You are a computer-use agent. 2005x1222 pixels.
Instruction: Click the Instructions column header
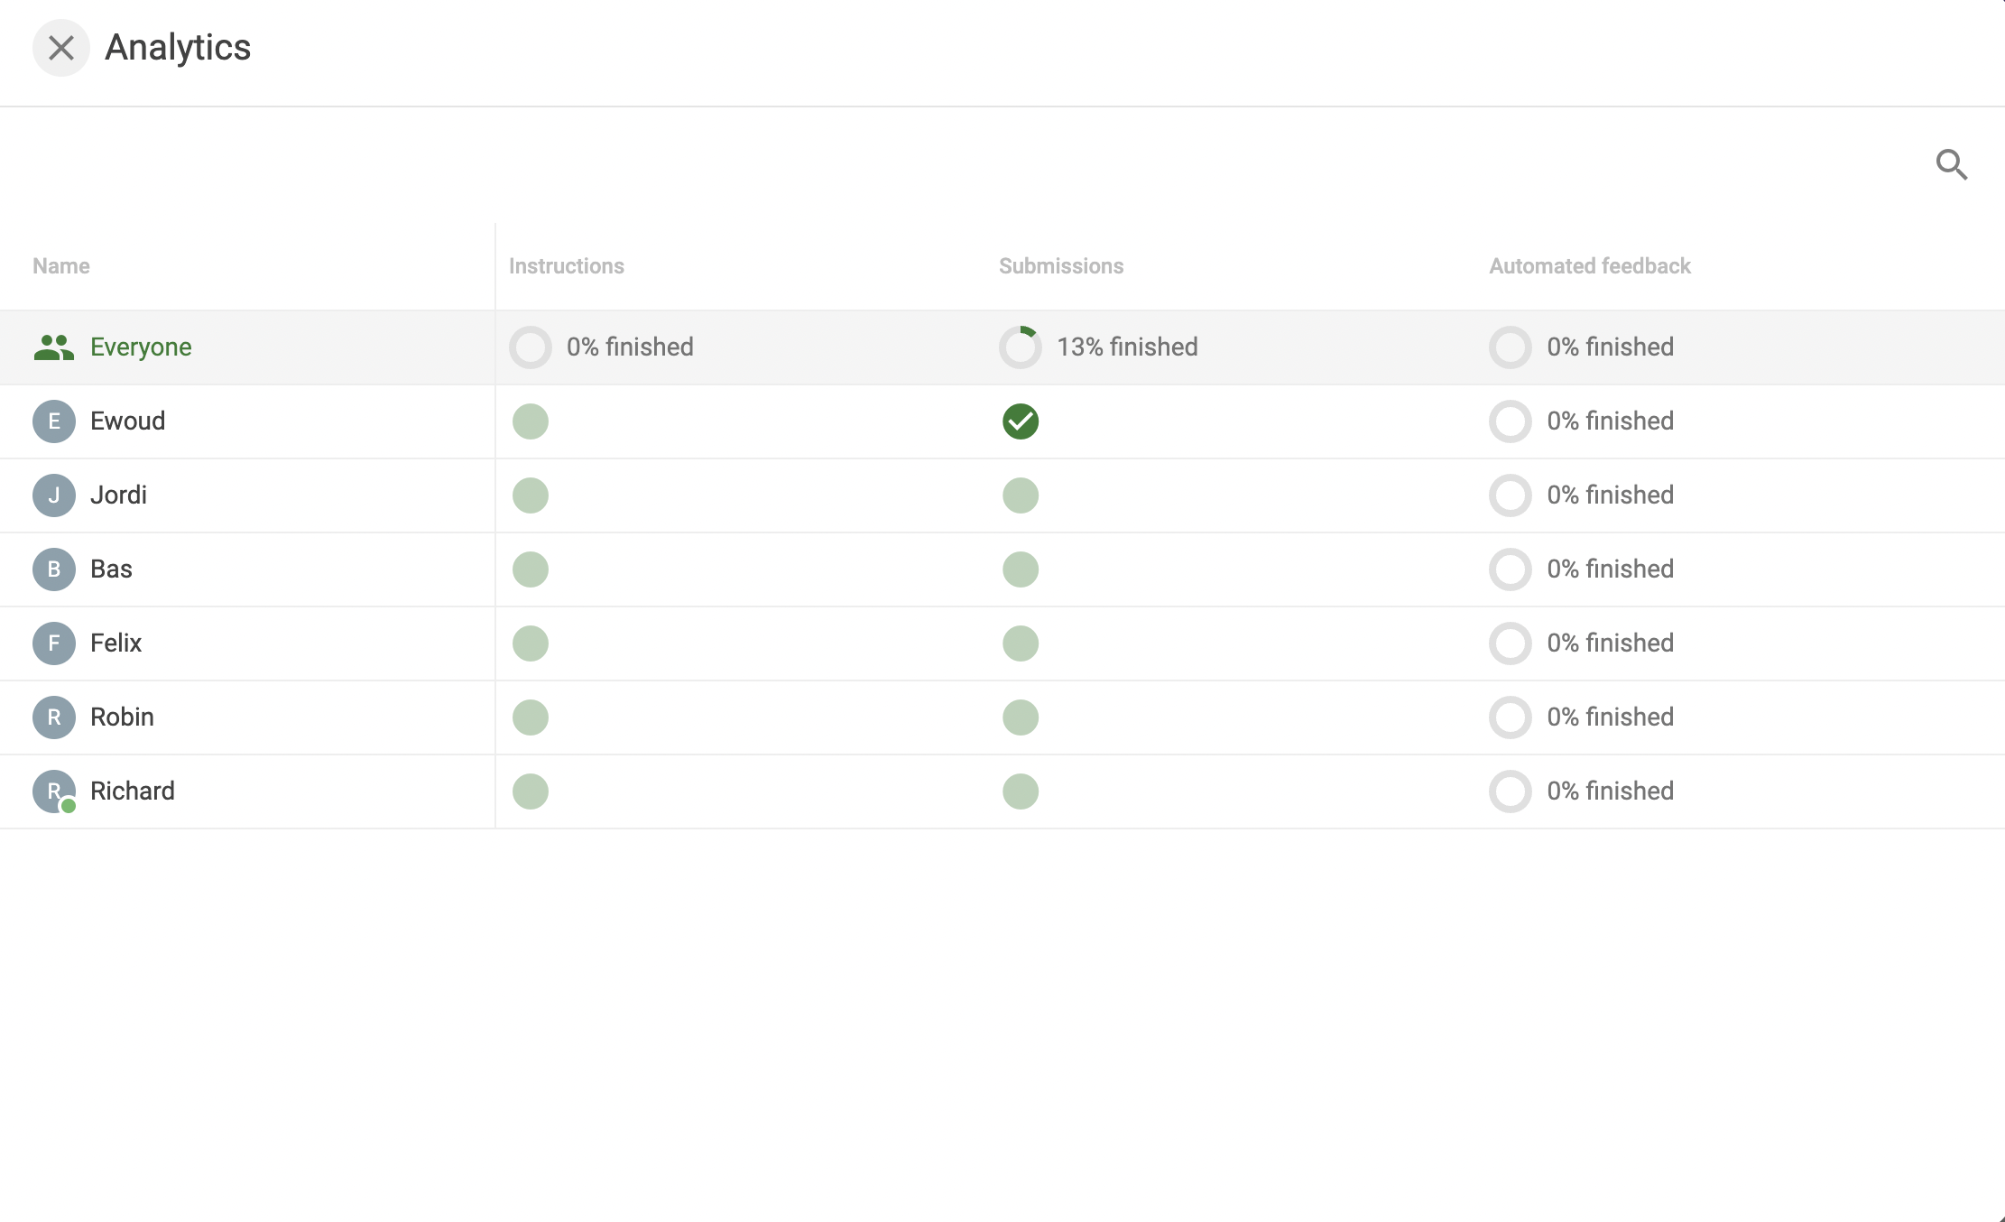(x=567, y=266)
